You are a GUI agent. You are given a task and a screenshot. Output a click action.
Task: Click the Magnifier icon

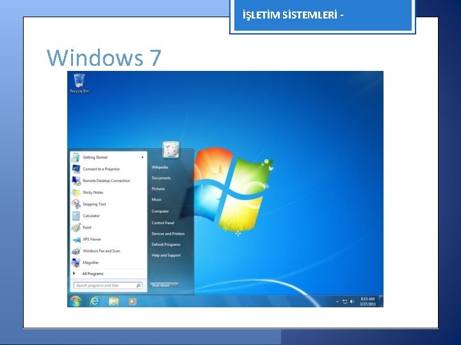pos(76,263)
